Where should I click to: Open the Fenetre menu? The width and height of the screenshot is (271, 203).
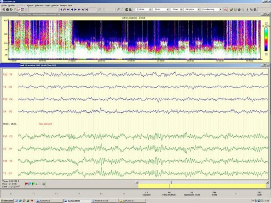[63, 5]
